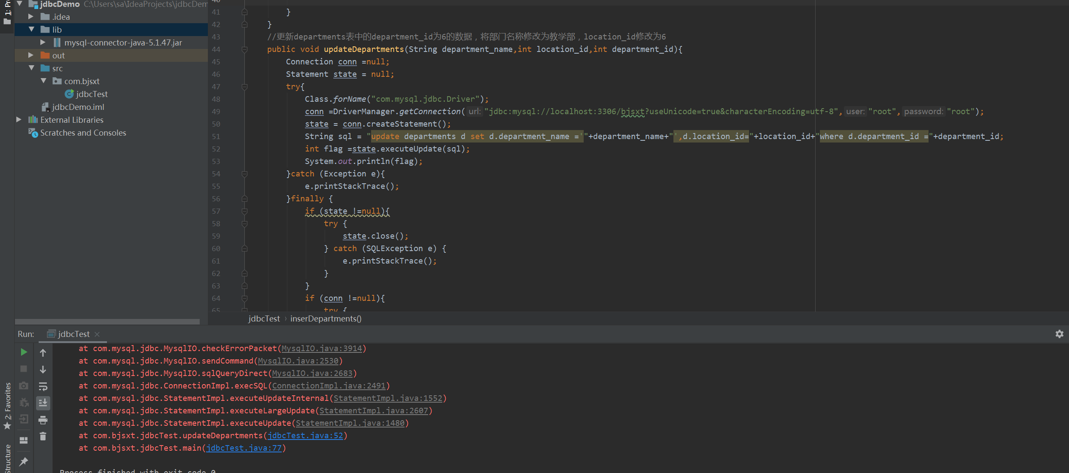The height and width of the screenshot is (473, 1069).
Task: Collapse the lib folder arrow
Action: tap(31, 29)
